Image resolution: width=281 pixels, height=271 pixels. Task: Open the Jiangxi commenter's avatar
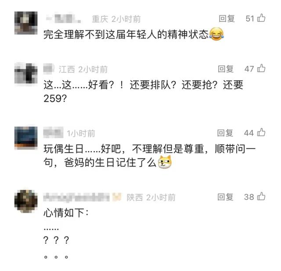(x=26, y=73)
